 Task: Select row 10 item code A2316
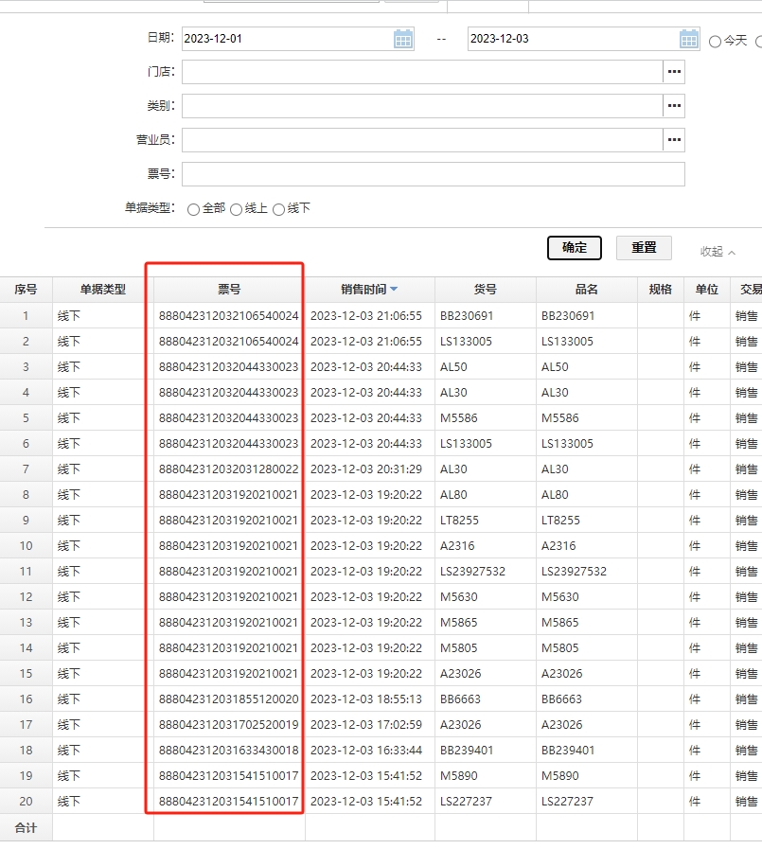click(457, 545)
